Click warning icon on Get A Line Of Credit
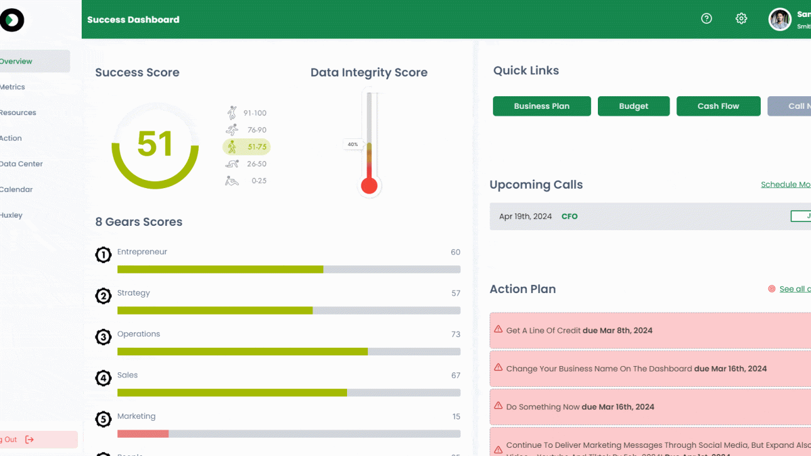Screen dimensions: 811x456 point(498,329)
